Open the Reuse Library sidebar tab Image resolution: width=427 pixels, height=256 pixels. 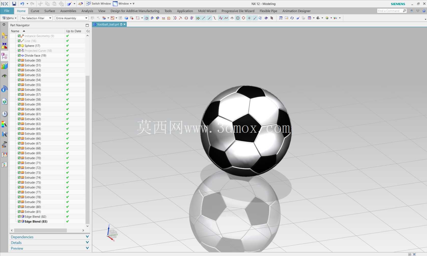pyautogui.click(x=4, y=66)
